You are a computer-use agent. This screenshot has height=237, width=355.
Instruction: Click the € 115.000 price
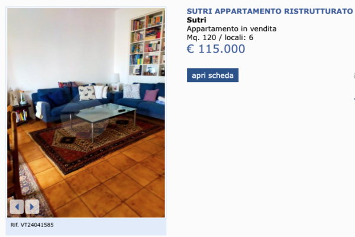216,49
